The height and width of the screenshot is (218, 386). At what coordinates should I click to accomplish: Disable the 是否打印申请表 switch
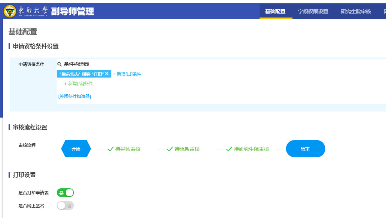point(65,193)
